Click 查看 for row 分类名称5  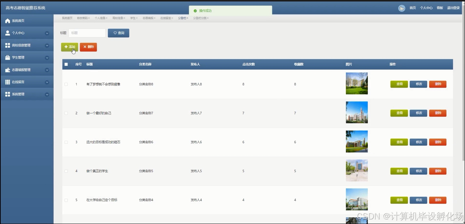click(399, 171)
